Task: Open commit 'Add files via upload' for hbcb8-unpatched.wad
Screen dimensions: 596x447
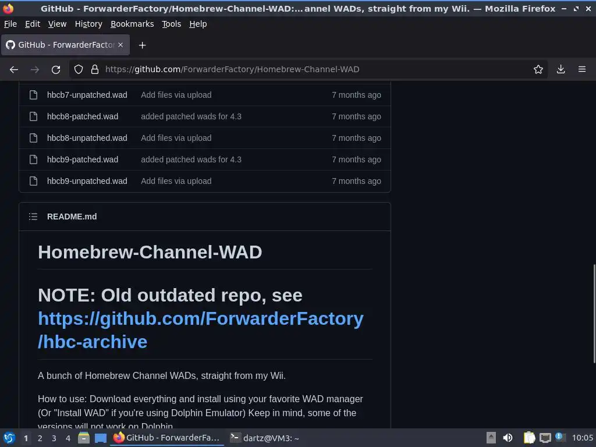Action: tap(176, 138)
